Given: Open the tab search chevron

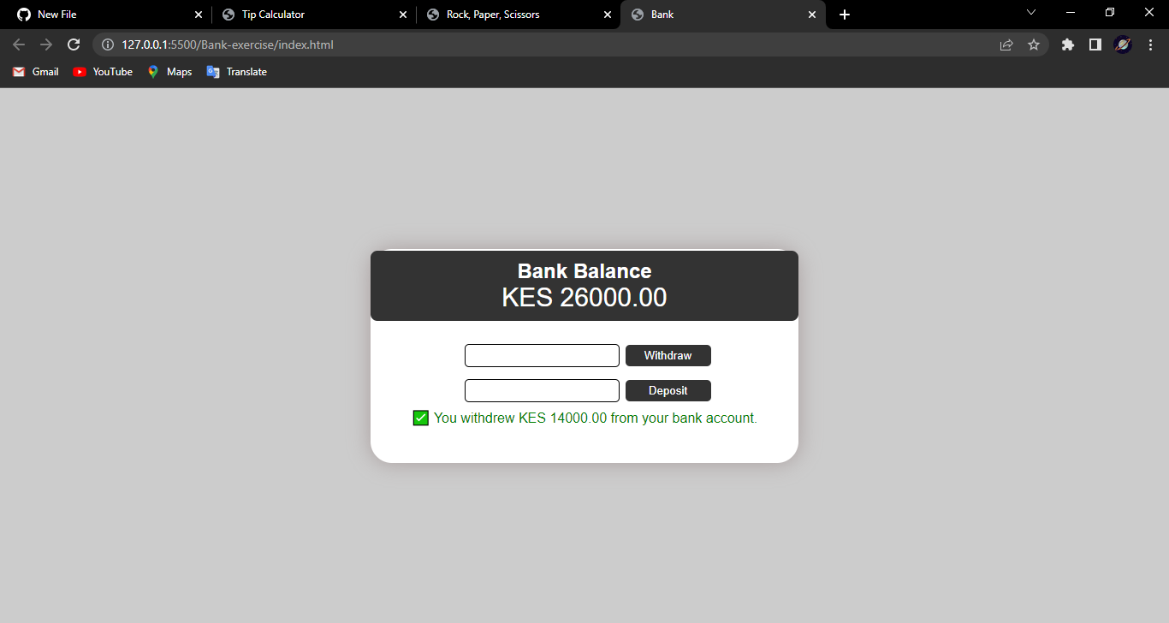Looking at the screenshot, I should [1031, 12].
